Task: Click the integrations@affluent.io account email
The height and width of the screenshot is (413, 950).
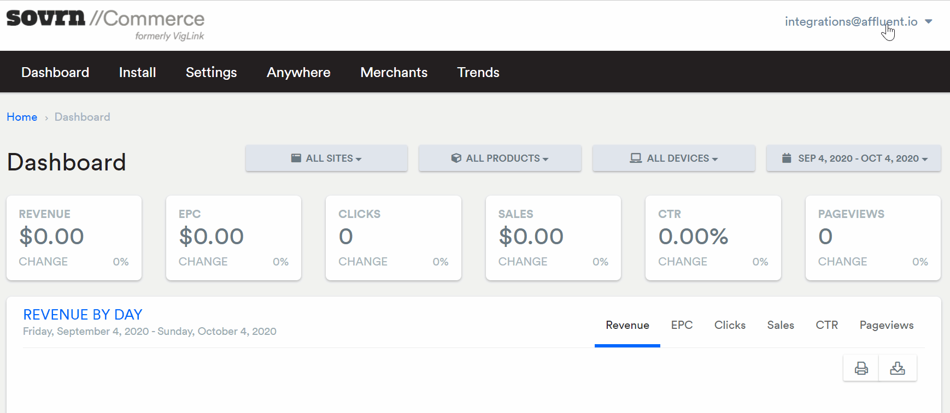Action: pos(851,22)
